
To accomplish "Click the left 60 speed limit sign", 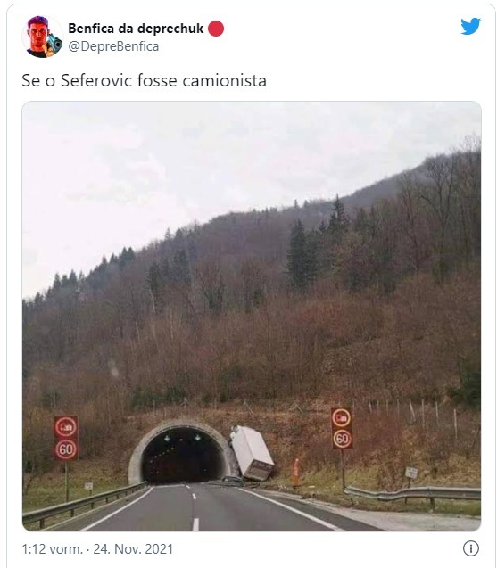I will 66,449.
